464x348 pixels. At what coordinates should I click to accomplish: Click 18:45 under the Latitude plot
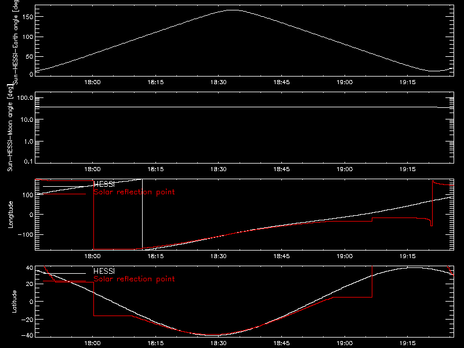pos(281,343)
